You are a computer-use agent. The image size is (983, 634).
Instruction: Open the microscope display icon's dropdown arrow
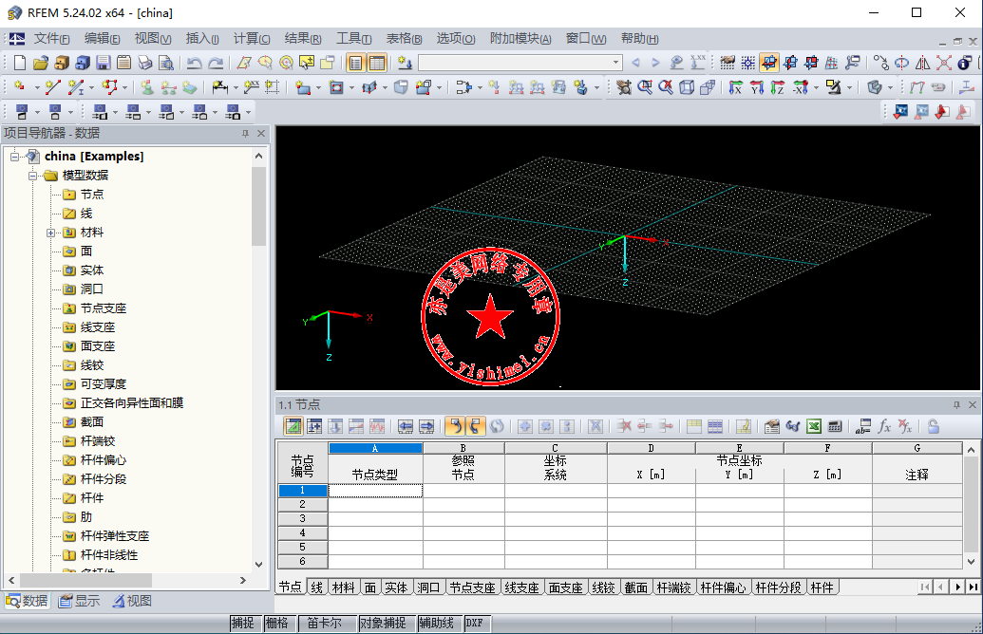849,87
